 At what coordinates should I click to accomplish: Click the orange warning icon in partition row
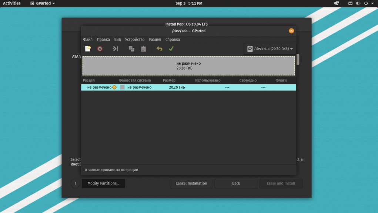(114, 87)
